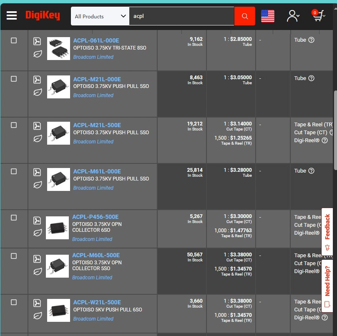Open the DigiKey logo home link
The image size is (337, 336).
(43, 15)
